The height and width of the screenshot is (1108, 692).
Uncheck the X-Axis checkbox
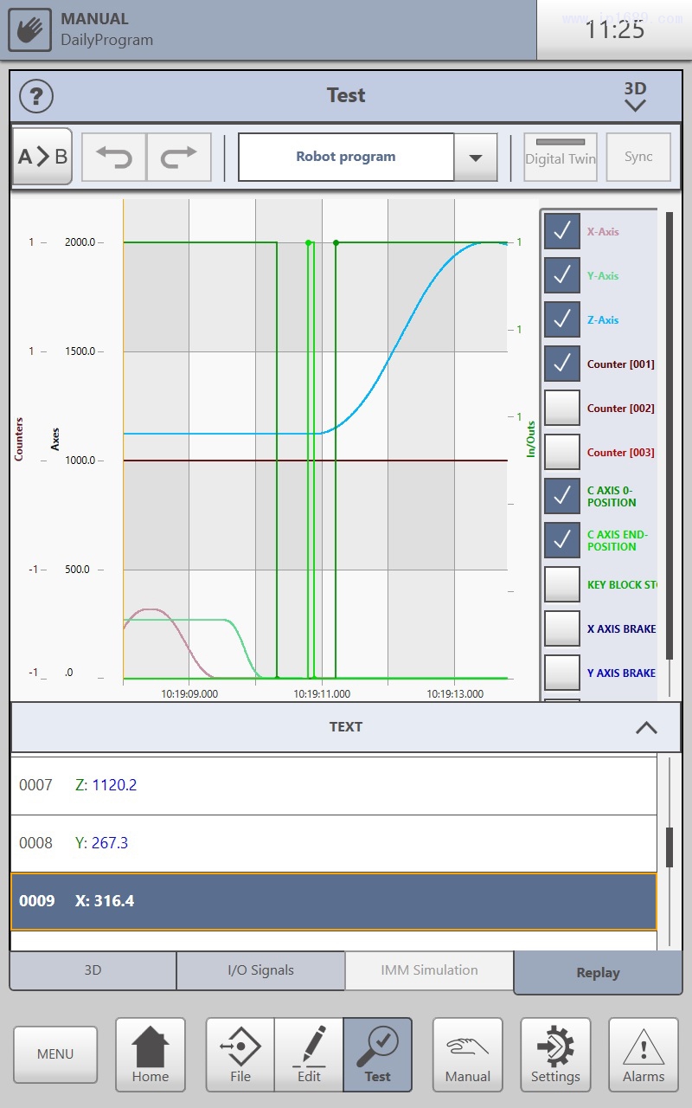562,231
